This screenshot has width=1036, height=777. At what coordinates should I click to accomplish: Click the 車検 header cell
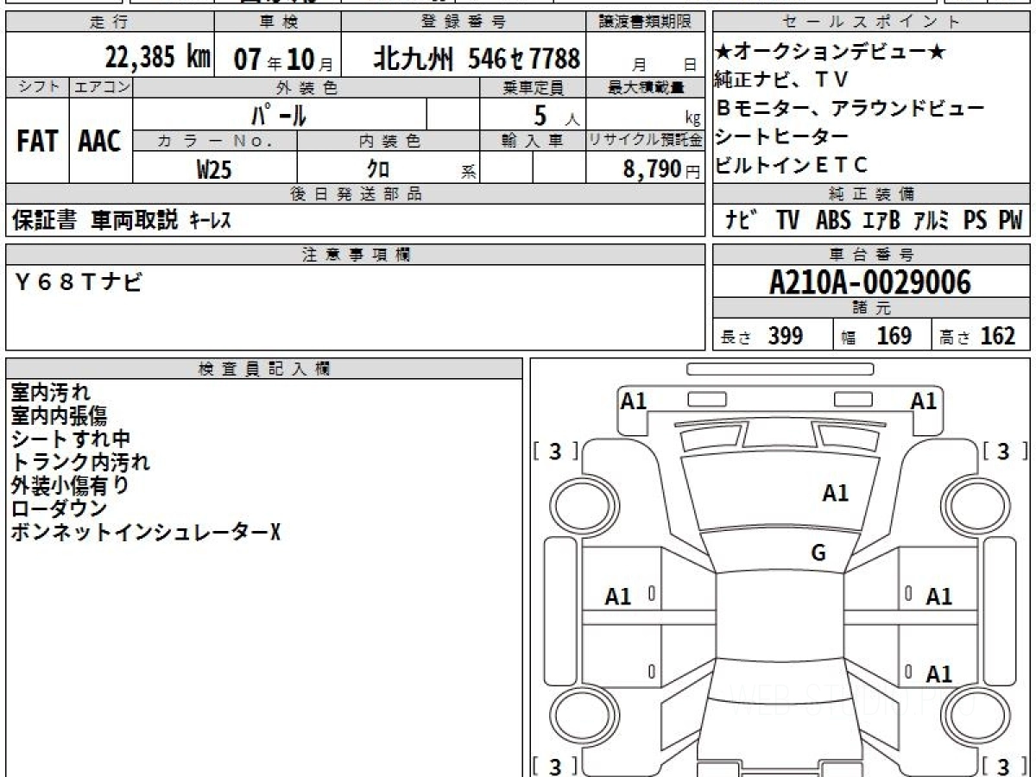(x=277, y=22)
